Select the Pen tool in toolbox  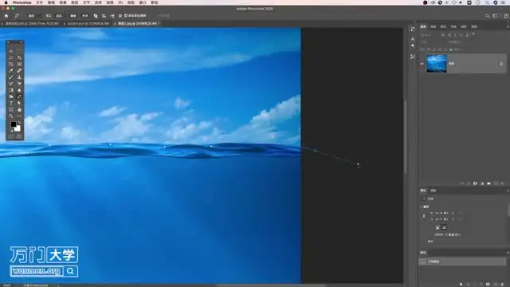click(19, 96)
